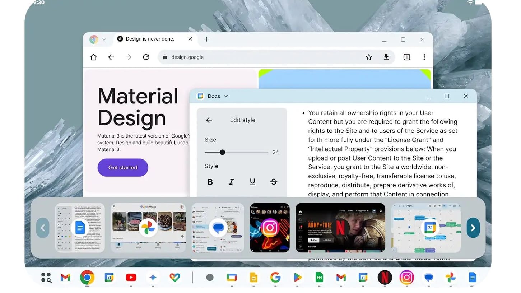Open the Gemini sparkle icon in taskbar
521x293 pixels.
[x=153, y=277]
